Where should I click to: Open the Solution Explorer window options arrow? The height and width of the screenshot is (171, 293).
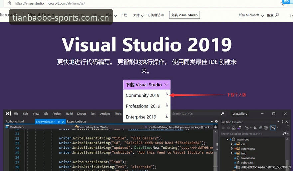coord(278,122)
